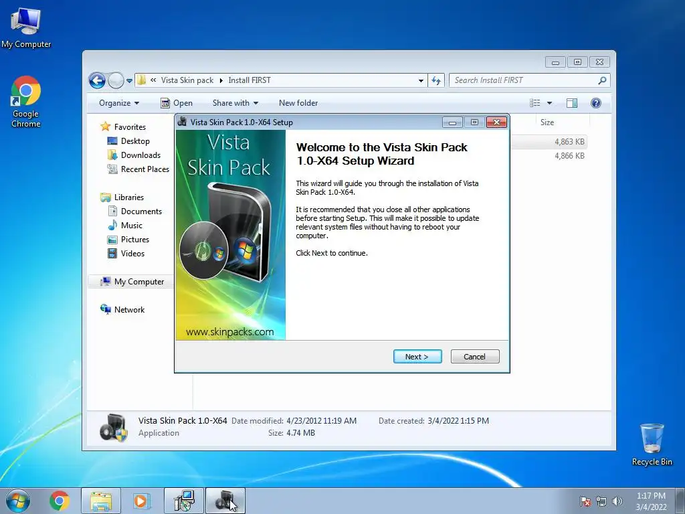The width and height of the screenshot is (685, 514).
Task: Launch Google Chrome from desktop shortcut
Action: pyautogui.click(x=26, y=102)
